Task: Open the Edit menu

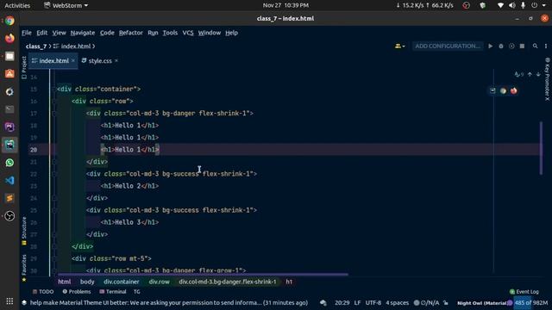Action: pyautogui.click(x=42, y=33)
